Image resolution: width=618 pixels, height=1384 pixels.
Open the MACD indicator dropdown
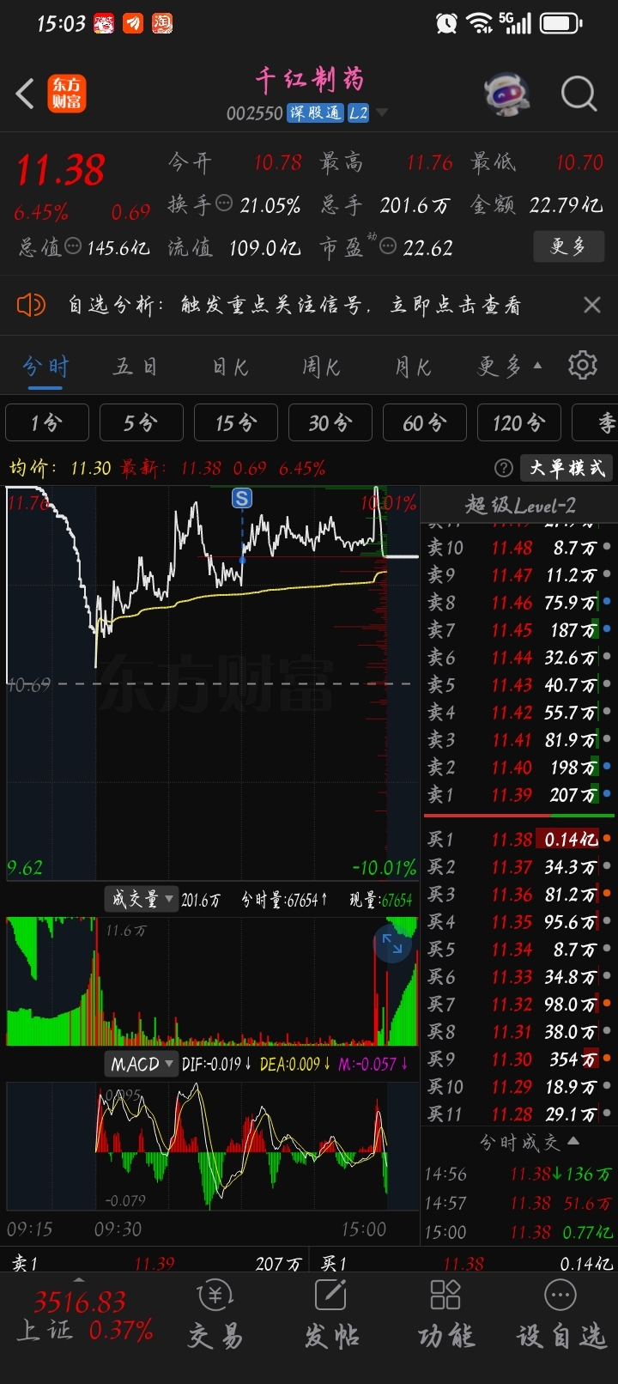[142, 1064]
